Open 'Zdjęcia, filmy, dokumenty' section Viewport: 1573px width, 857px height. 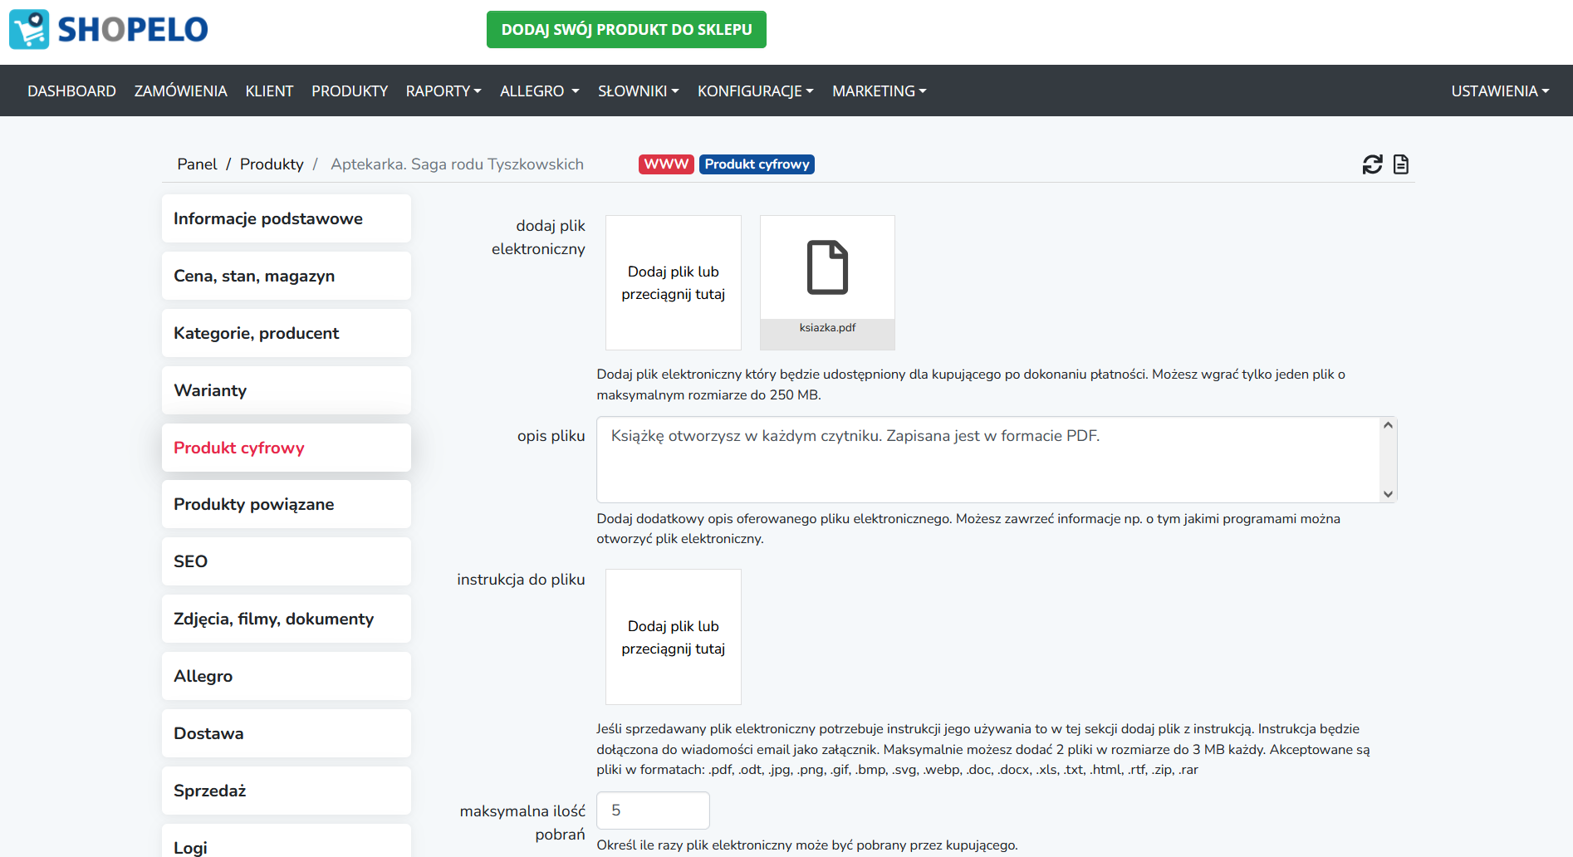pyautogui.click(x=287, y=619)
